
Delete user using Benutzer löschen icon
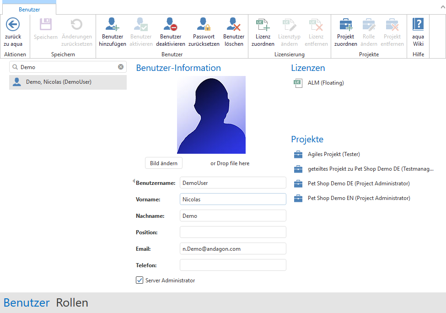click(x=233, y=24)
